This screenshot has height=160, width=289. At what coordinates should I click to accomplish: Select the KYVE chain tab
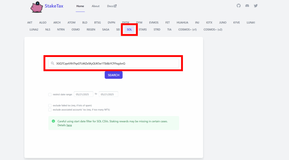[x=237, y=23]
